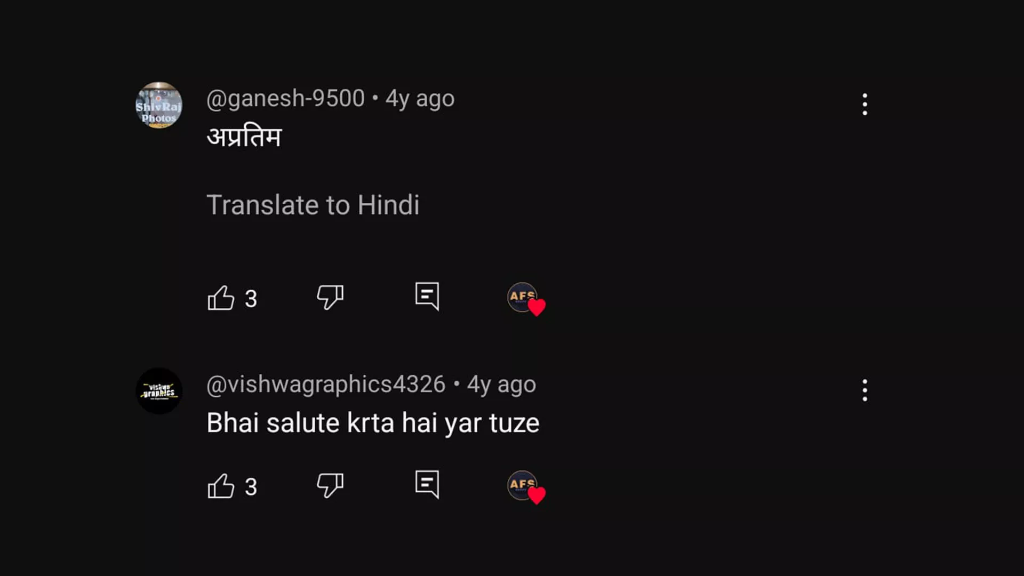Click the like count on ganesh-9500 comment
1024x576 pixels.
[251, 299]
